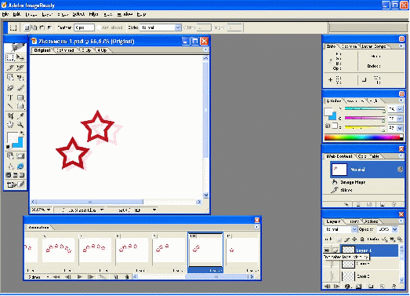Viewport: 410px width, 296px height.
Task: Toggle lock all padlock in Layers
Action: click(362, 239)
